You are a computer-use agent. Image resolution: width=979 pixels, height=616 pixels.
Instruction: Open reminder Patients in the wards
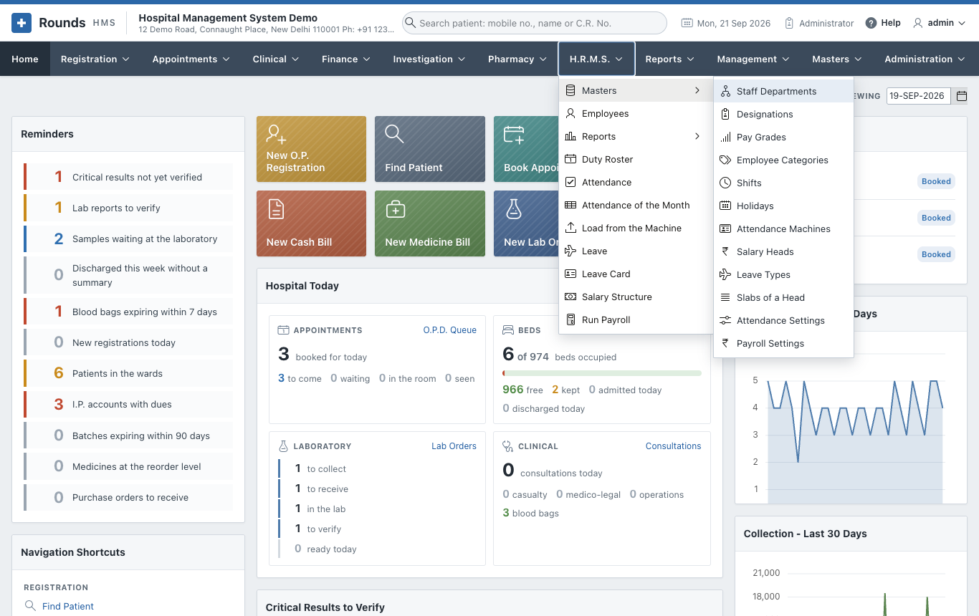pyautogui.click(x=128, y=373)
